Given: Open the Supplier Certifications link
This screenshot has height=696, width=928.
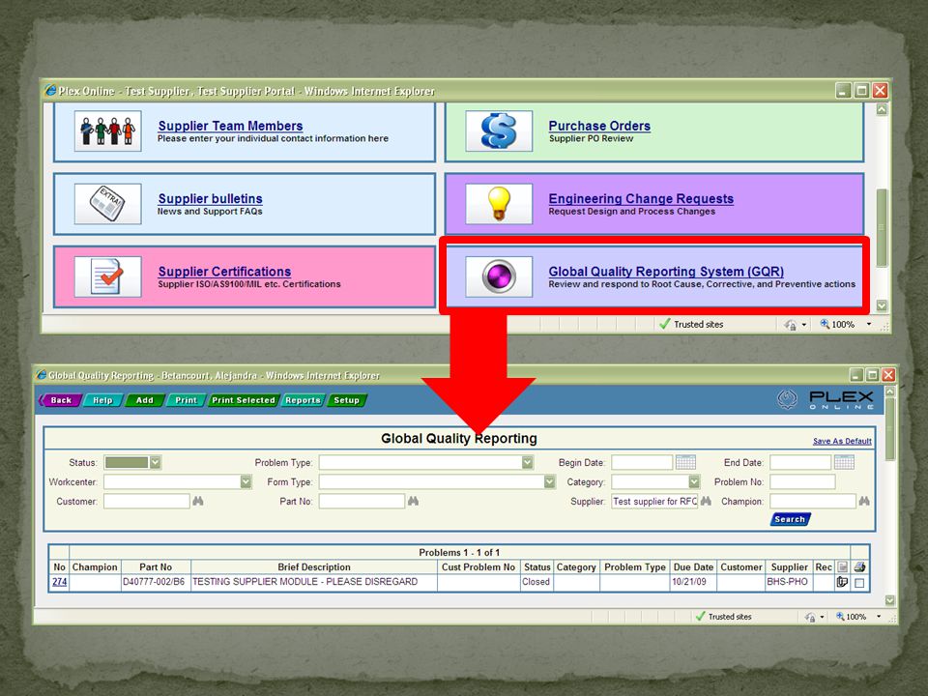Looking at the screenshot, I should 224,271.
